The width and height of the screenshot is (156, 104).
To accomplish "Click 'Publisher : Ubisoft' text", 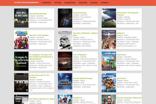I will point(35,103).
